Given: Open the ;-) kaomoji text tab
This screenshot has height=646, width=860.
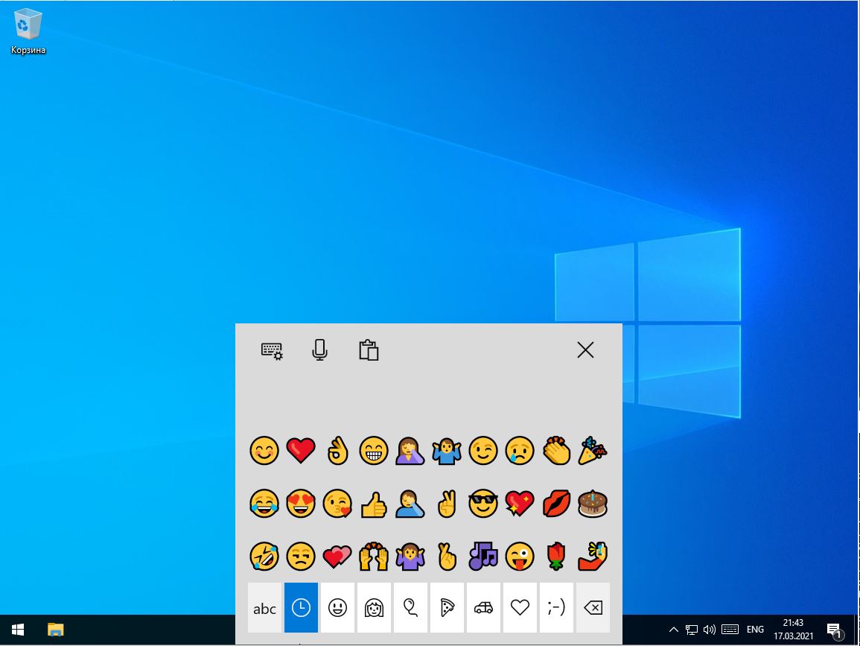Looking at the screenshot, I should click(556, 607).
